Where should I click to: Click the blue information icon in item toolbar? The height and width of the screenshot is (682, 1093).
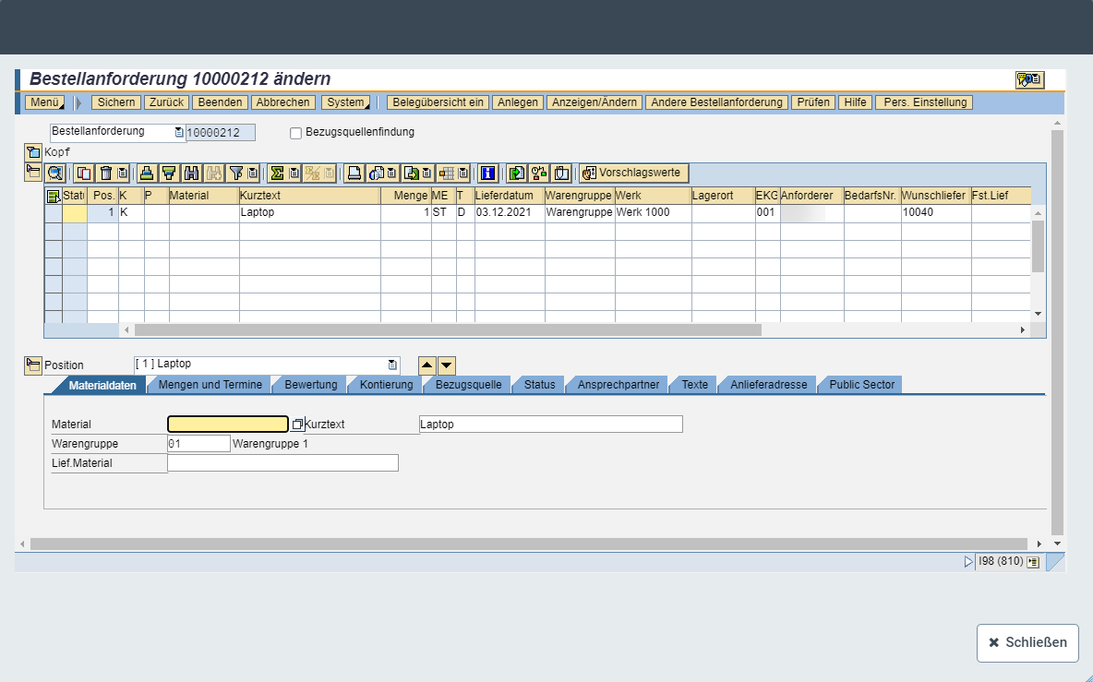coord(488,173)
